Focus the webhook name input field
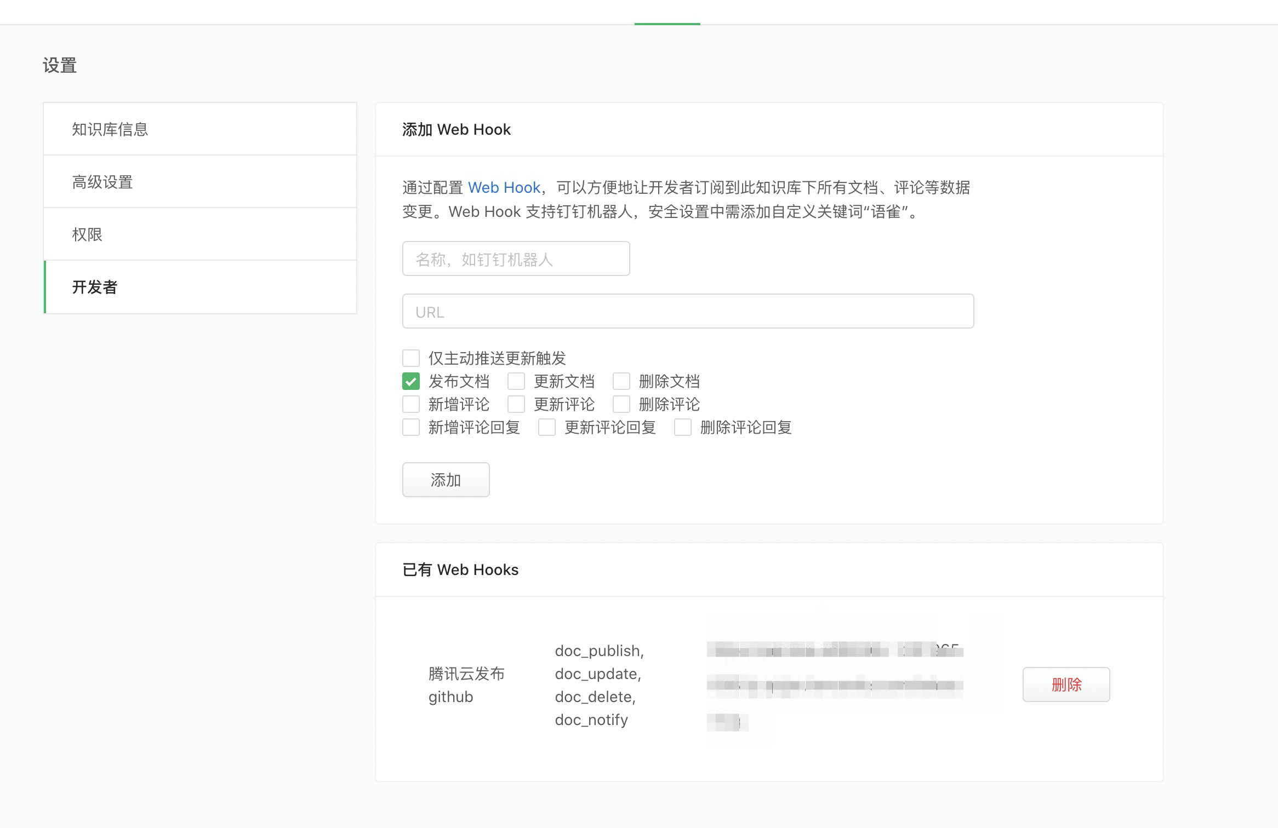Viewport: 1278px width, 828px height. click(516, 258)
